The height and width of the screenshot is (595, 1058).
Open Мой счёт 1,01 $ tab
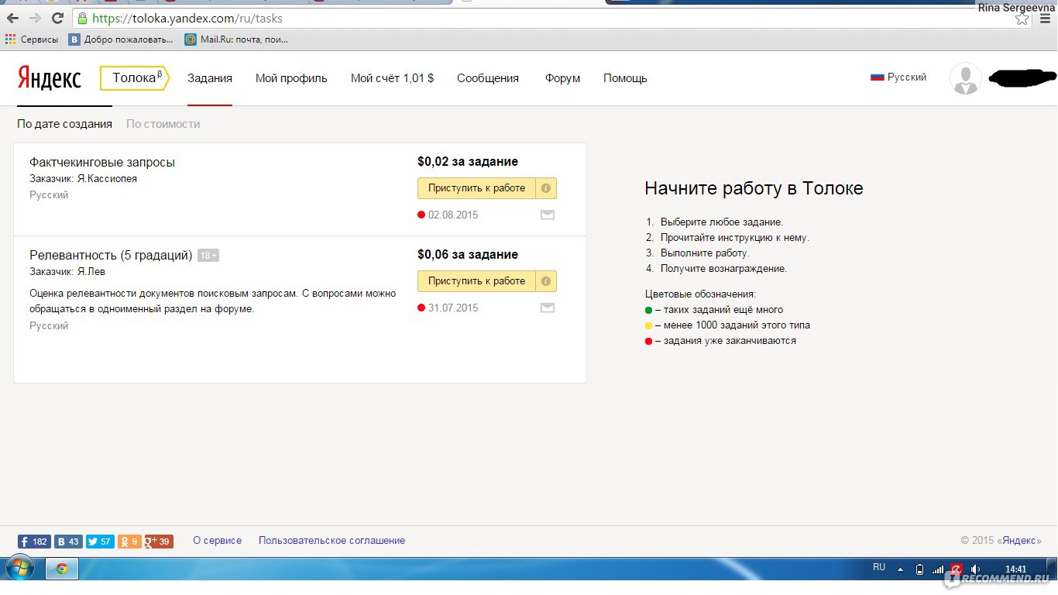pyautogui.click(x=392, y=78)
